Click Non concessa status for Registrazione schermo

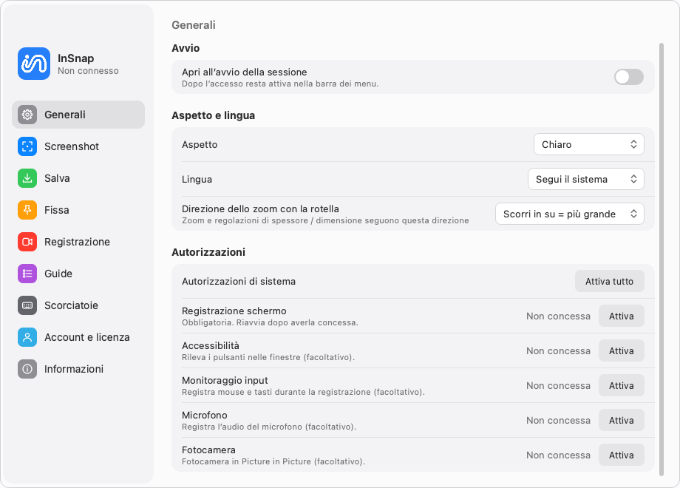558,316
